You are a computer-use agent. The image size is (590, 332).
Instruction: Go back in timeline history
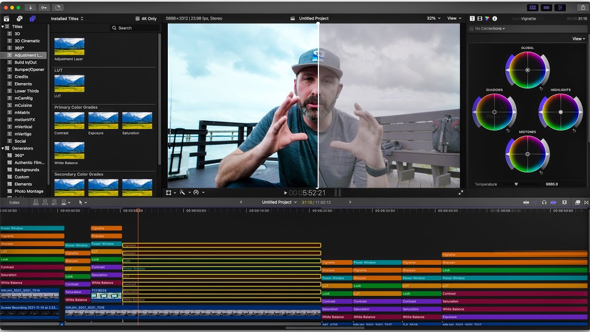point(241,202)
